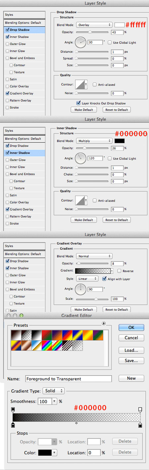Click Make Default in the Drop Shadow dialog
The image size is (149, 470).
(84, 109)
